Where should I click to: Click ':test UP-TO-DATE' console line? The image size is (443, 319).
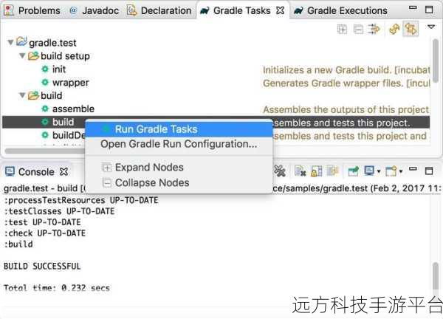(x=42, y=222)
